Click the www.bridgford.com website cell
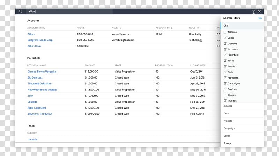Screen dimensions: 279x156 (x=123, y=40)
